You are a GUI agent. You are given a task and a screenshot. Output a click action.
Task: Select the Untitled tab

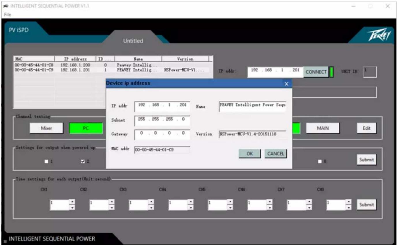click(x=133, y=41)
